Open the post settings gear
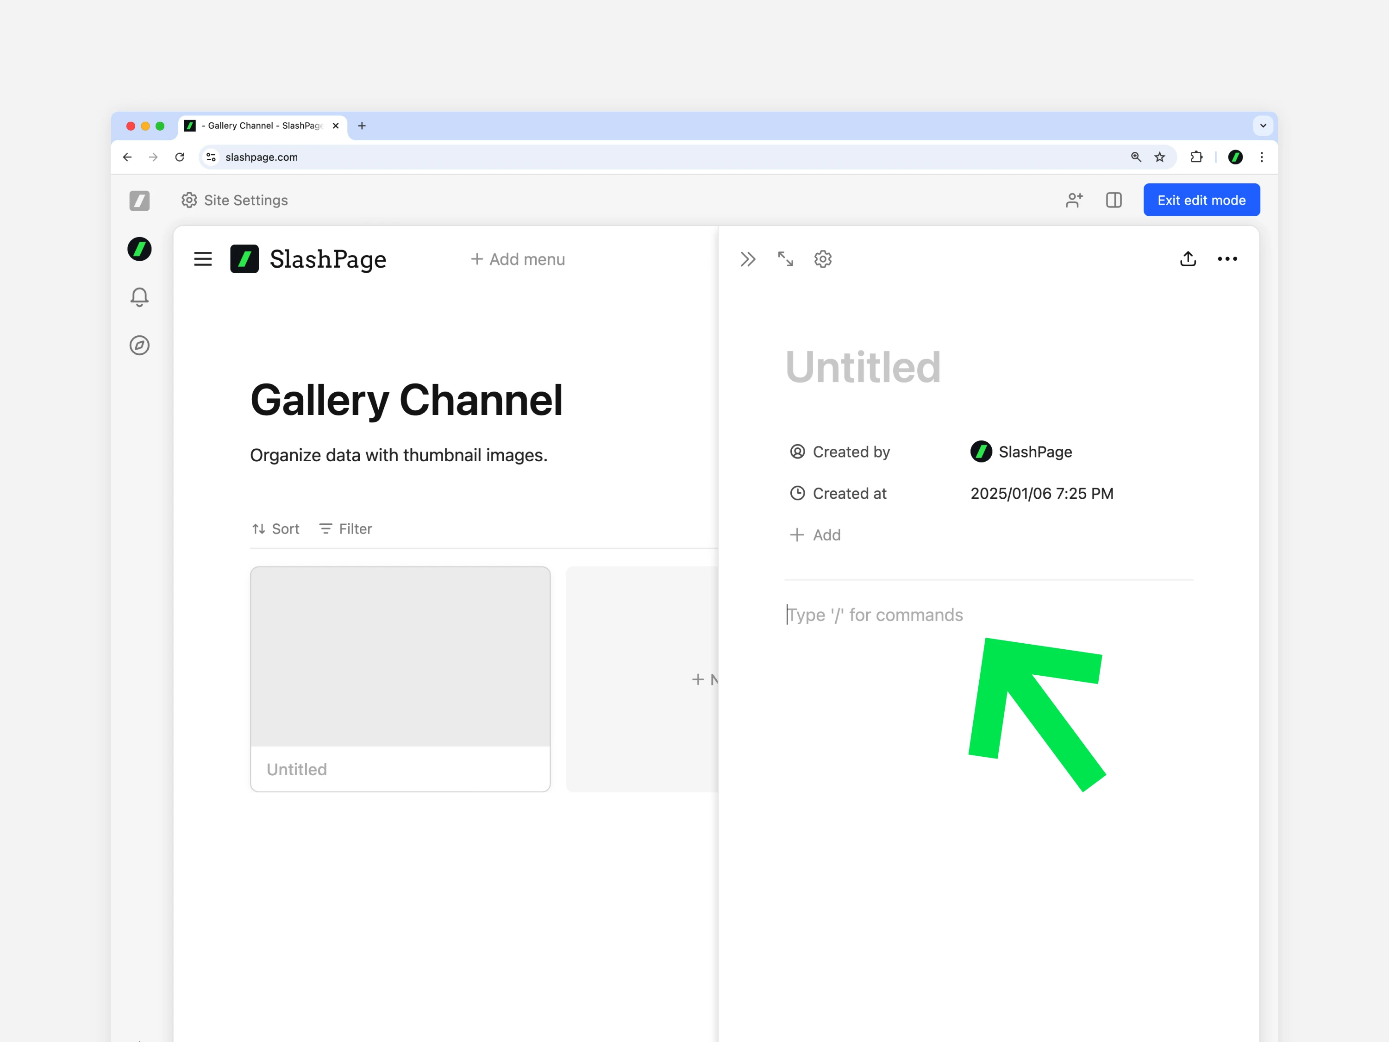1389x1042 pixels. click(x=823, y=259)
